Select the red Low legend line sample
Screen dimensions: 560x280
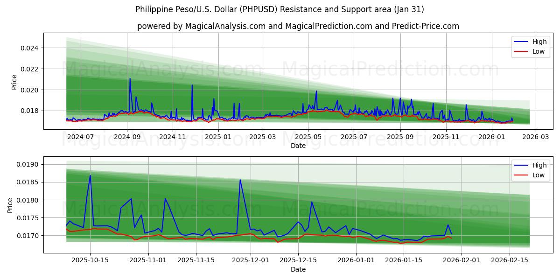click(521, 51)
